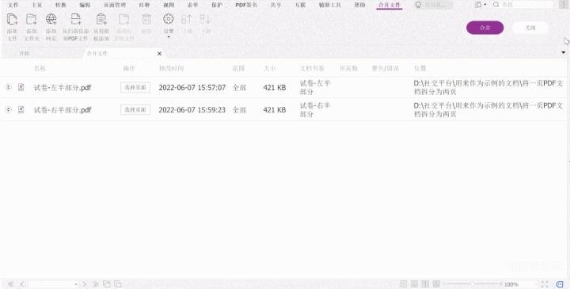The width and height of the screenshot is (570, 289).
Task: Click the 下移 (move down) icon
Action: pos(205,19)
